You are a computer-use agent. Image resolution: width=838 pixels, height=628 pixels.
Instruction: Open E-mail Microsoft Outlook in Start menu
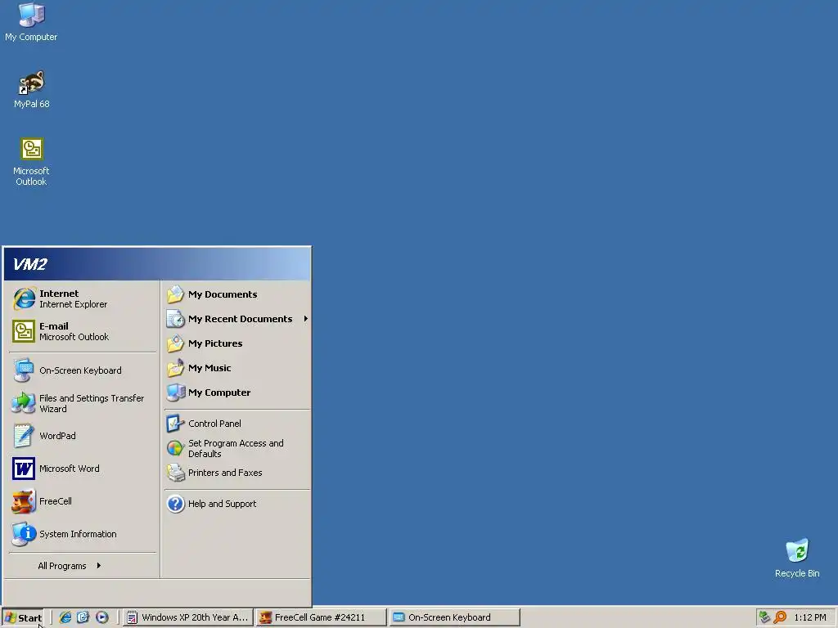[83, 331]
